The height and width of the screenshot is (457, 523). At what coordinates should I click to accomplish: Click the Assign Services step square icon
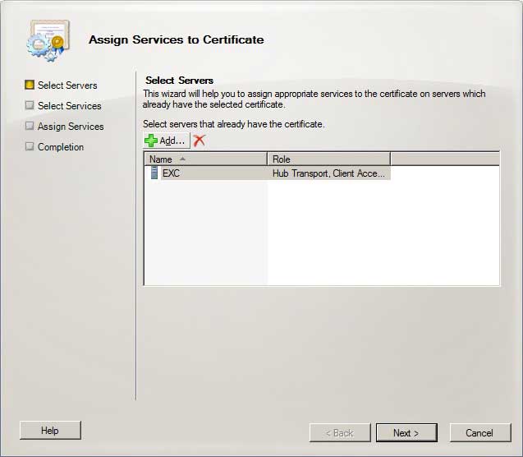tap(30, 127)
